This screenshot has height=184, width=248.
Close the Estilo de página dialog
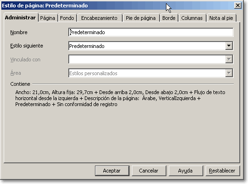coord(237,6)
